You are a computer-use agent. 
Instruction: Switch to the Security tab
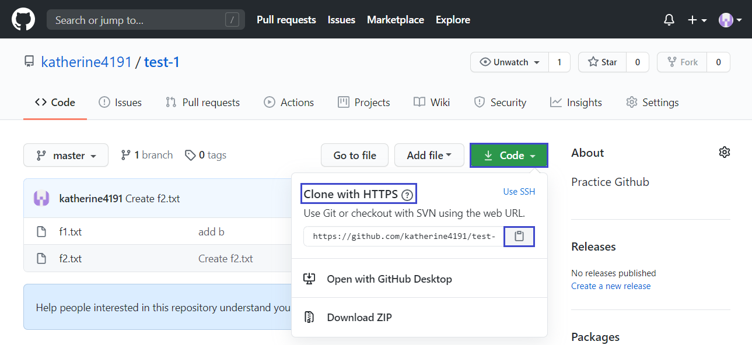[x=500, y=103]
